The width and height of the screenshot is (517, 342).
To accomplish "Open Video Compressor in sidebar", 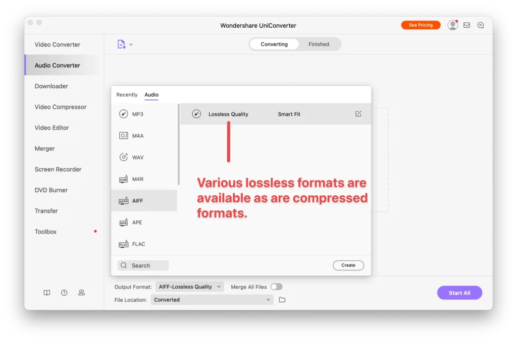I will [61, 107].
